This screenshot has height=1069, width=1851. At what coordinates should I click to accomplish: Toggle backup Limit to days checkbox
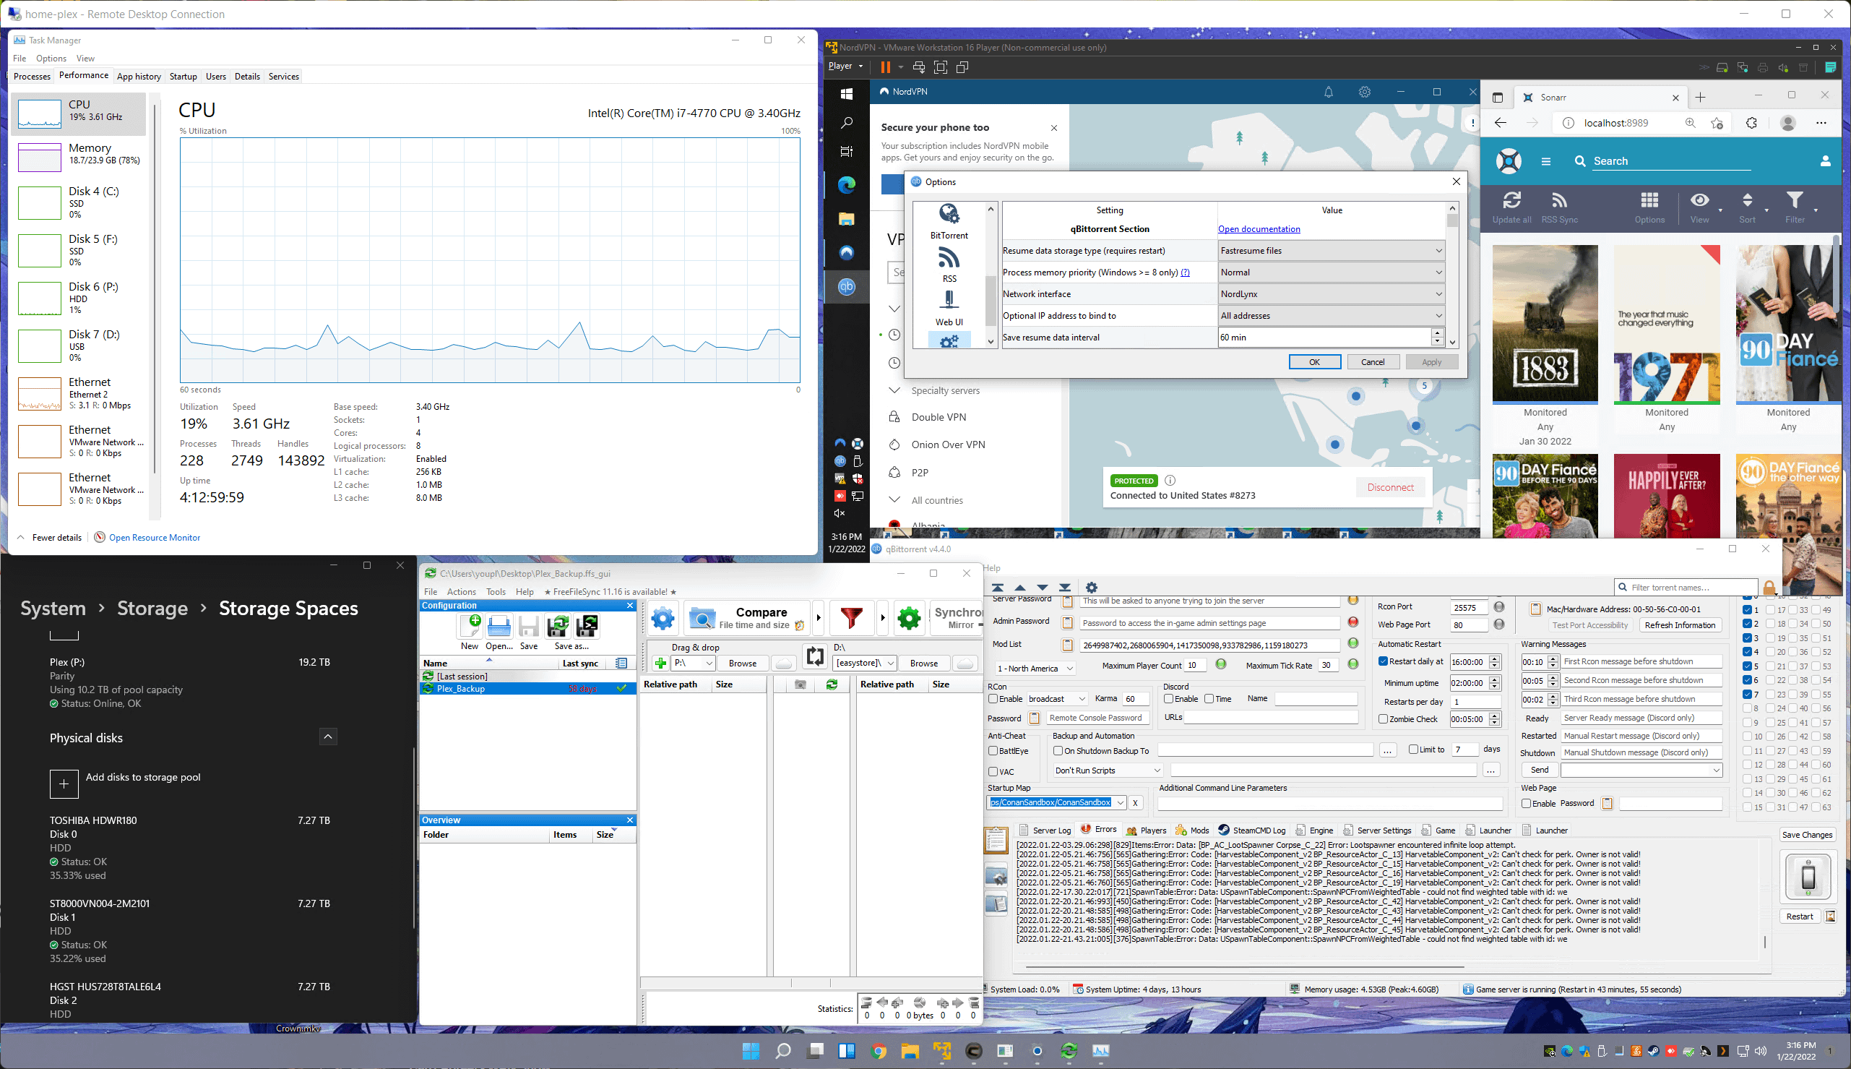tap(1413, 750)
